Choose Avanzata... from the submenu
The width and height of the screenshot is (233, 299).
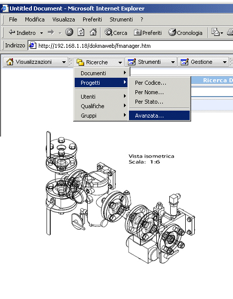pyautogui.click(x=159, y=116)
